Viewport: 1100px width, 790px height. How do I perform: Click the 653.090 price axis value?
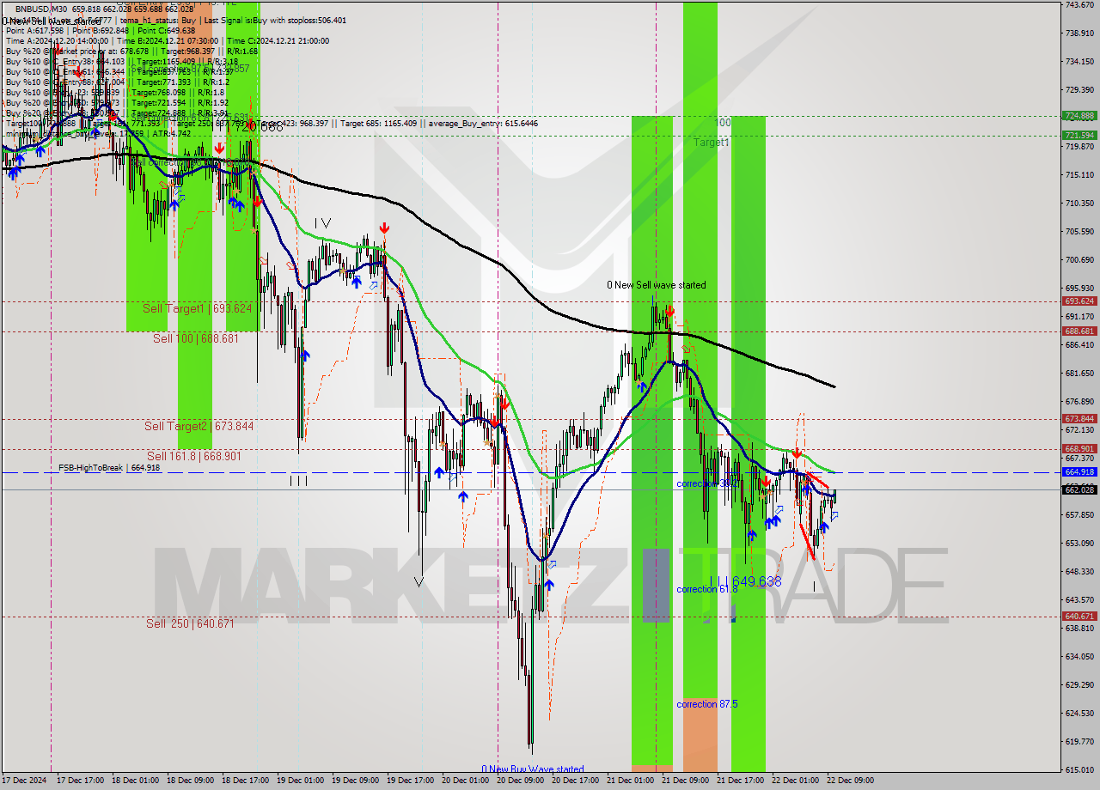[x=1079, y=543]
